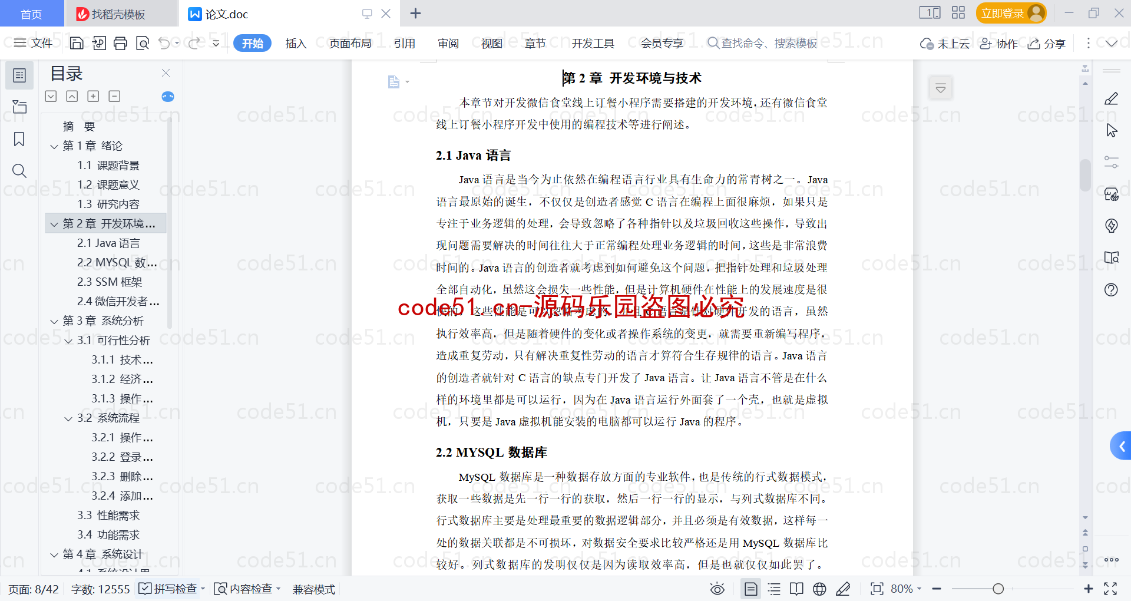Open the reading book icon in right sidebar

point(1111,257)
